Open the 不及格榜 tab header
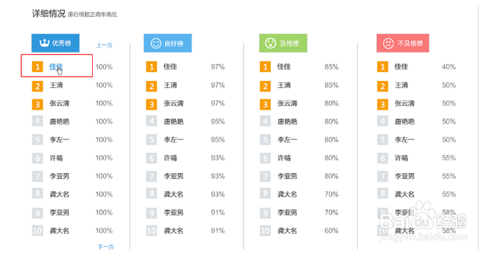Viewport: 495px width, 254px height. click(402, 43)
